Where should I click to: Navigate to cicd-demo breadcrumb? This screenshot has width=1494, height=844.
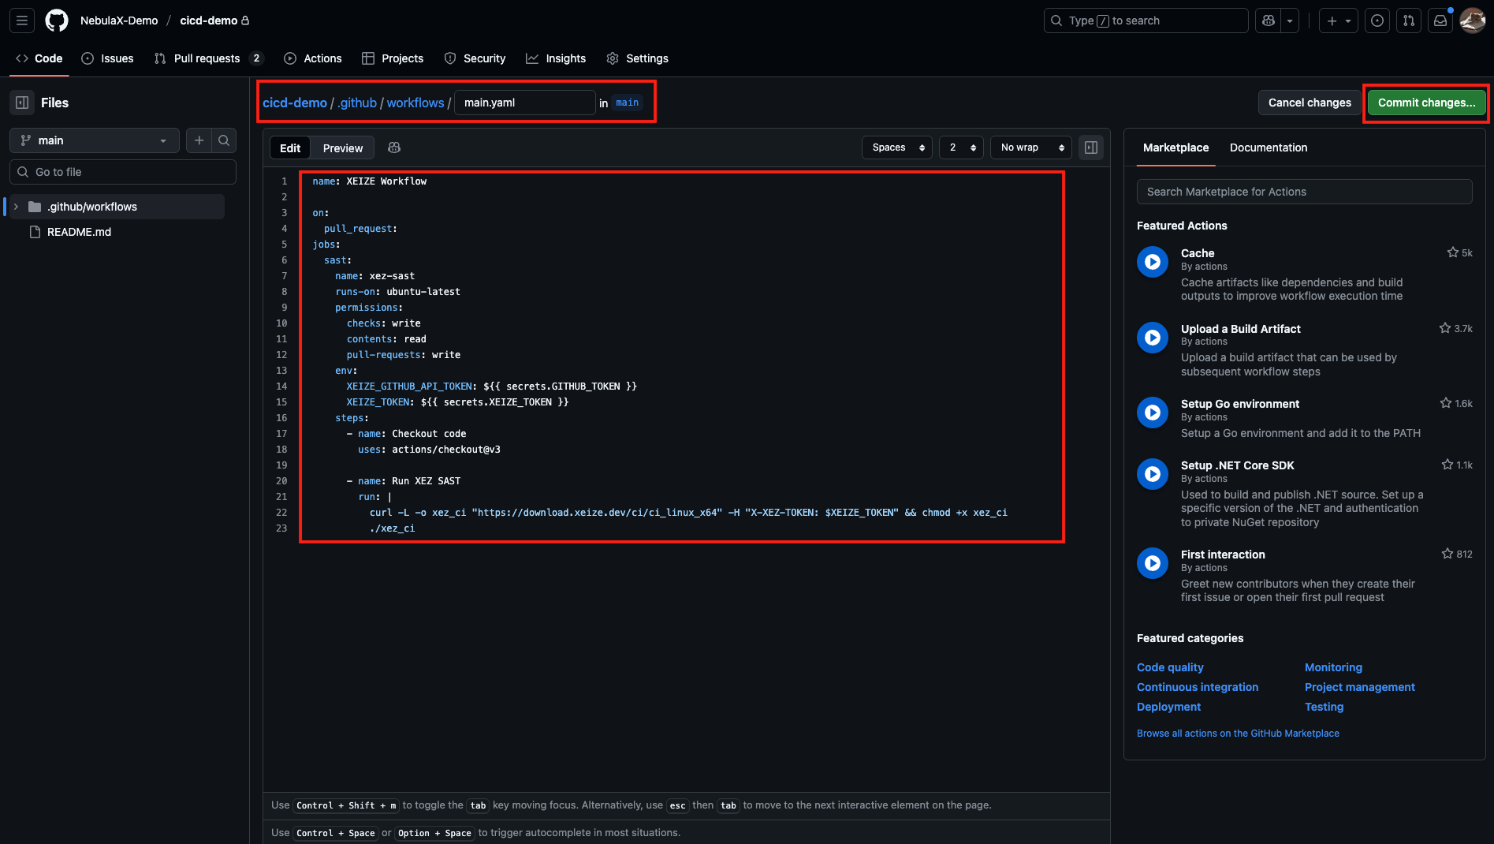[x=295, y=103]
